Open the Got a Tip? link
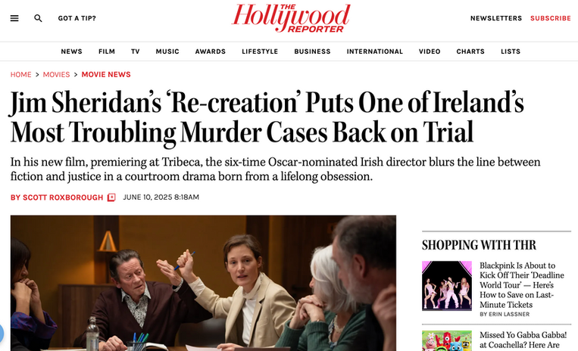Image resolution: width=578 pixels, height=351 pixels. coord(77,18)
